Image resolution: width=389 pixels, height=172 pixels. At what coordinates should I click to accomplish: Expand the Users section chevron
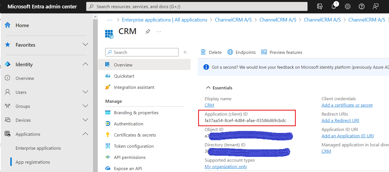pyautogui.click(x=86, y=92)
